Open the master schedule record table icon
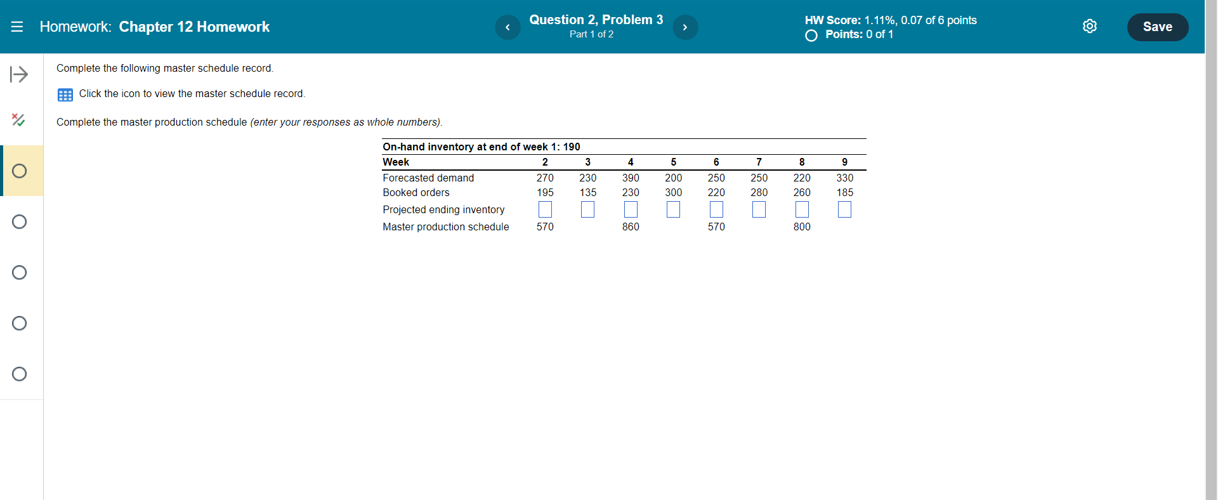 [x=65, y=95]
